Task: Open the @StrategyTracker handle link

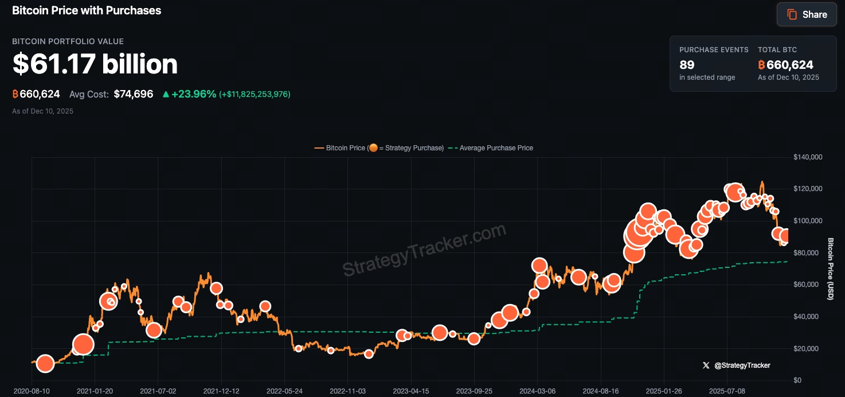Action: point(742,365)
